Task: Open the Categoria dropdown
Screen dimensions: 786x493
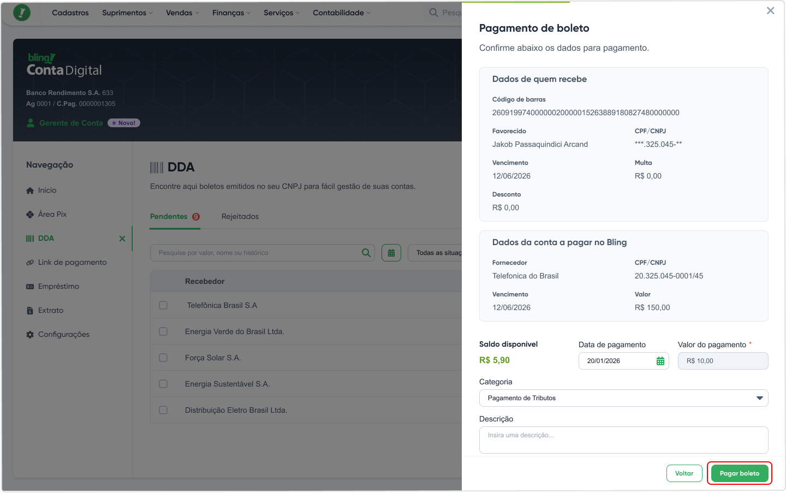Action: point(624,398)
